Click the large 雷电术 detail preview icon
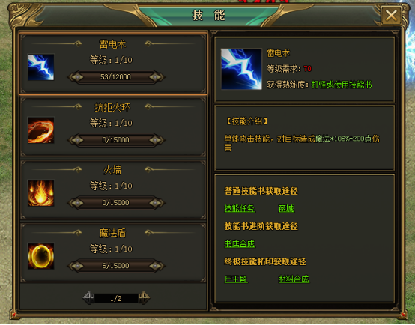The height and width of the screenshot is (325, 415). 241,69
